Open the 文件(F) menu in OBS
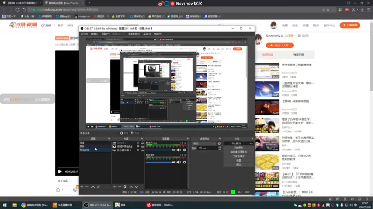 coord(84,34)
